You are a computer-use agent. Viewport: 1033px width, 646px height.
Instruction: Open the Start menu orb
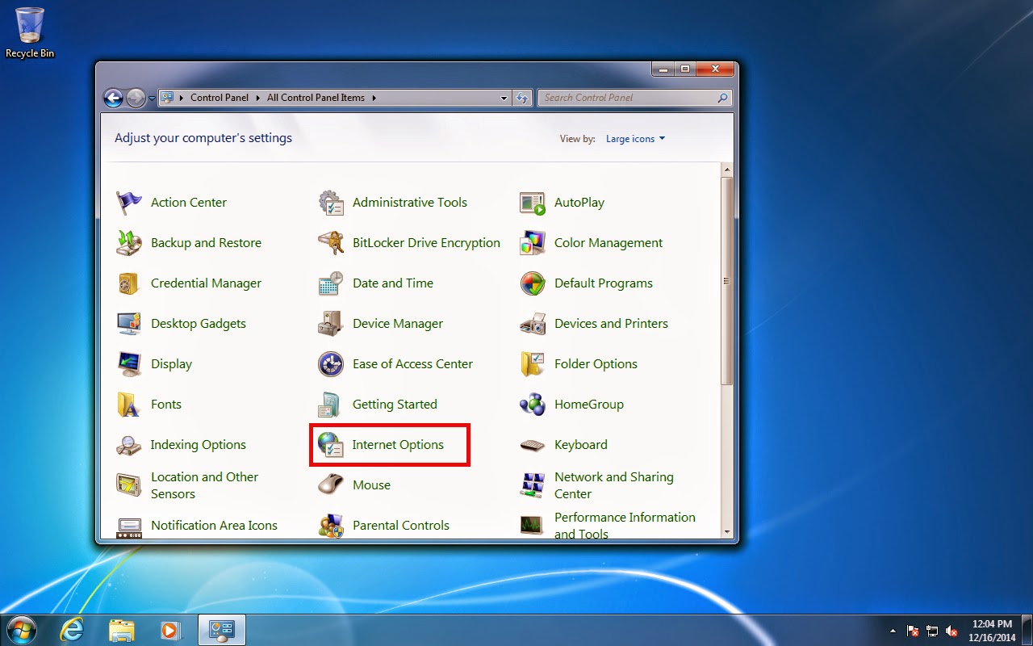click(x=21, y=629)
